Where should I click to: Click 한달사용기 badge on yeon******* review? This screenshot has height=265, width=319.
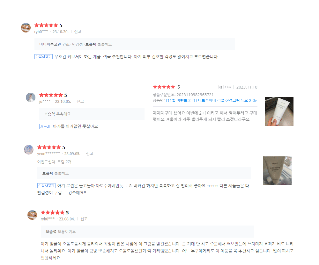click(x=46, y=186)
